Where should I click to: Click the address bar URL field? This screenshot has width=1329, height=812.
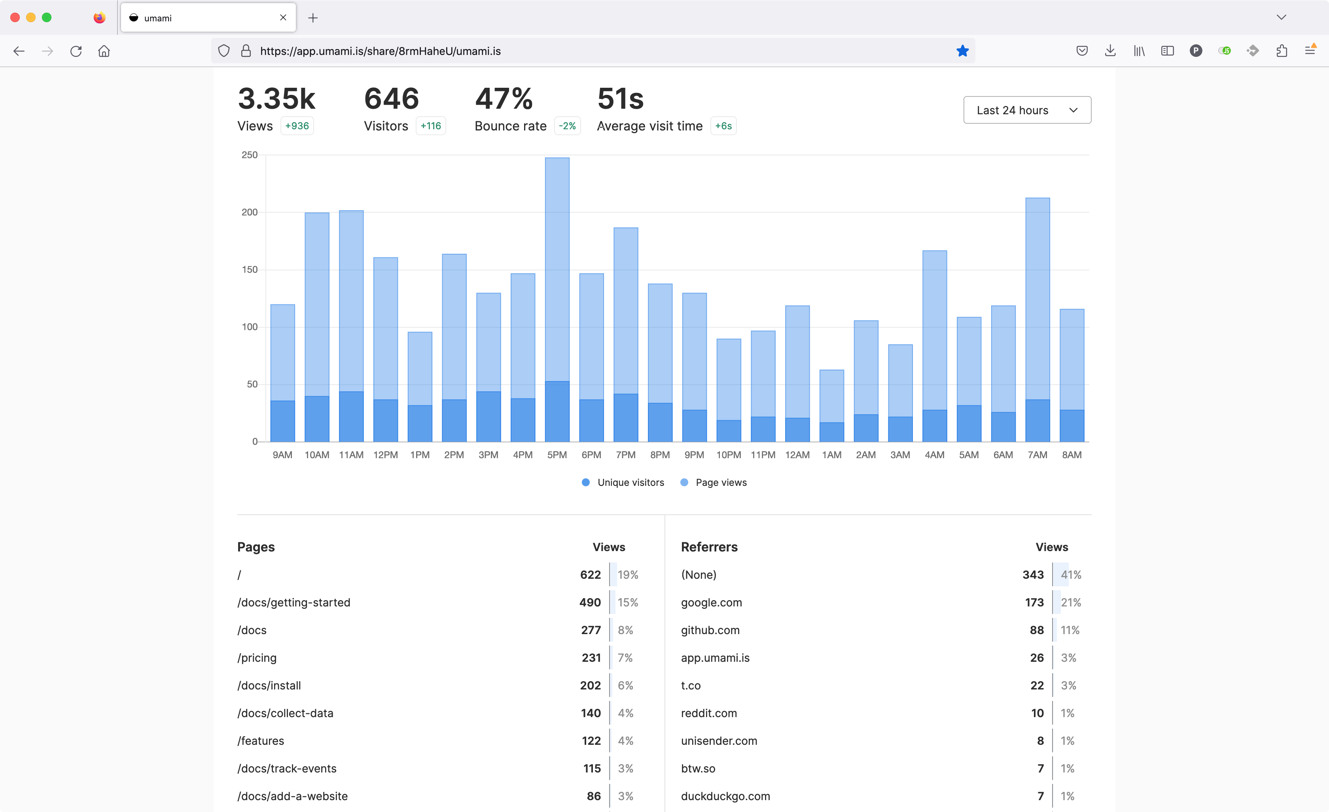593,51
